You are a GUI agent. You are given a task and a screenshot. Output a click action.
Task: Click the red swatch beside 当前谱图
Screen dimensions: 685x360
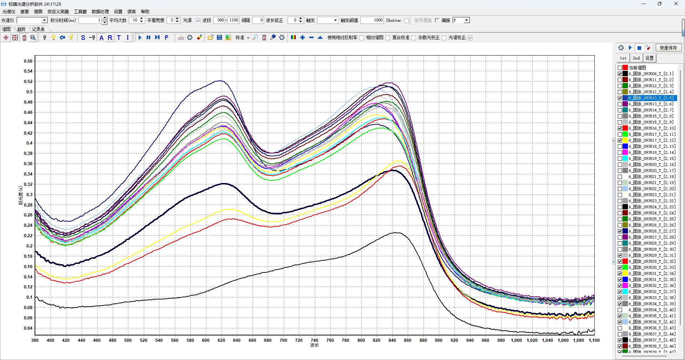tap(625, 68)
